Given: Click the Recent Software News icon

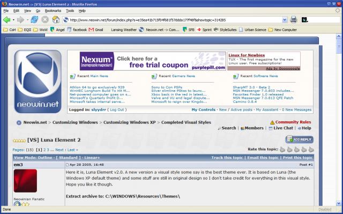Looking at the screenshot, I should pyautogui.click(x=236, y=76).
